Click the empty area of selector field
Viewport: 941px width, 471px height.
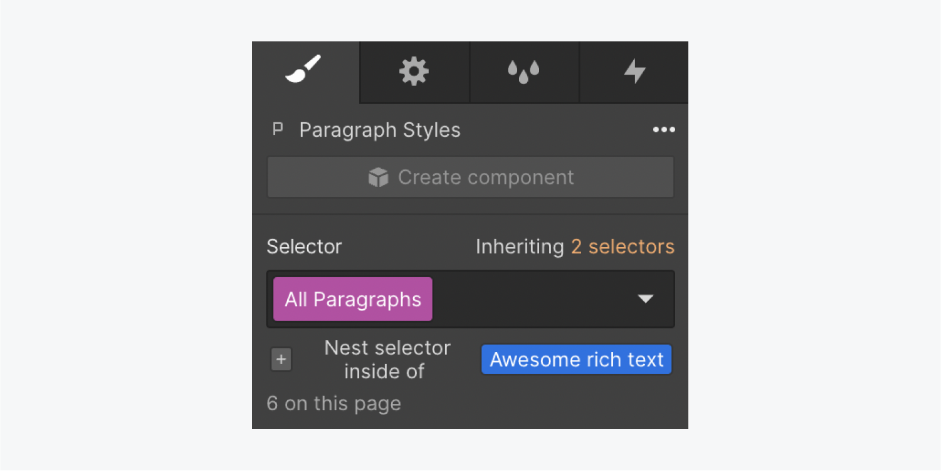tap(533, 299)
